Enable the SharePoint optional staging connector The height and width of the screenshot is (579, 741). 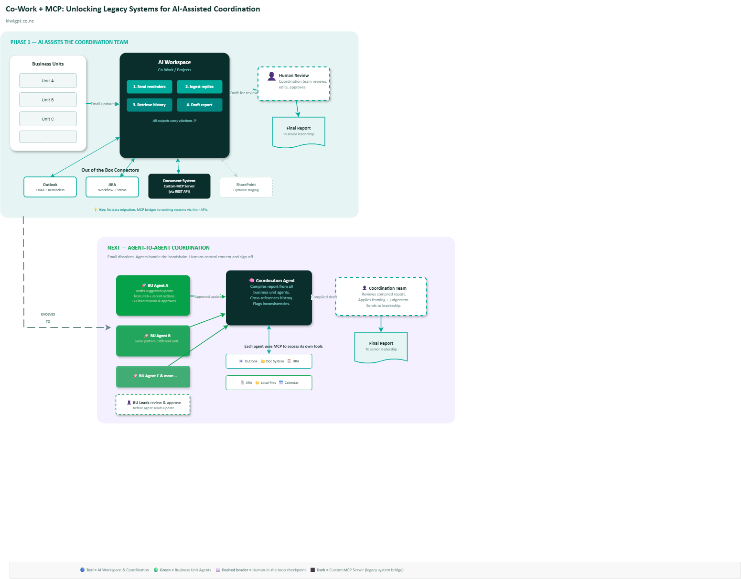pyautogui.click(x=246, y=186)
